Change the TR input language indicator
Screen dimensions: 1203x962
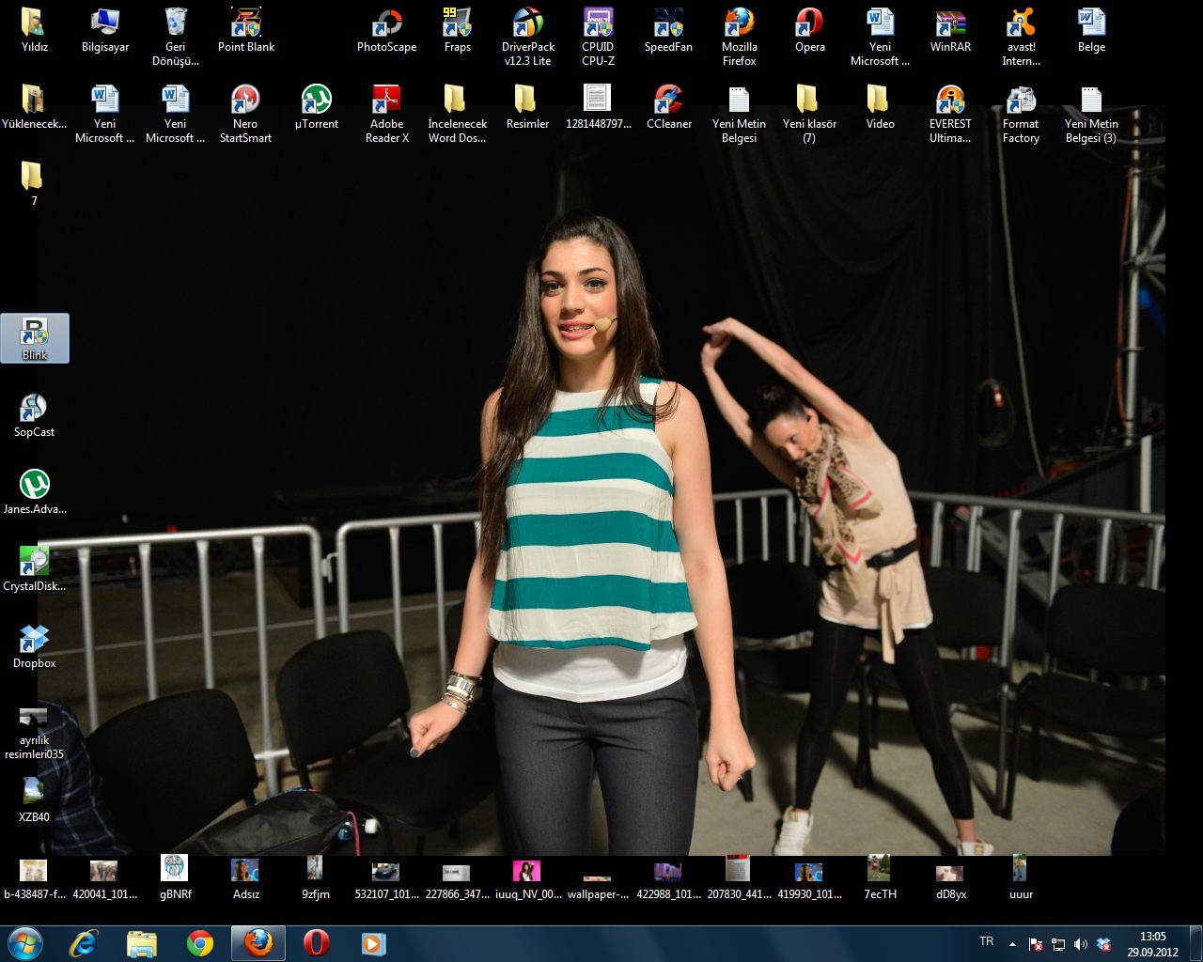click(986, 941)
